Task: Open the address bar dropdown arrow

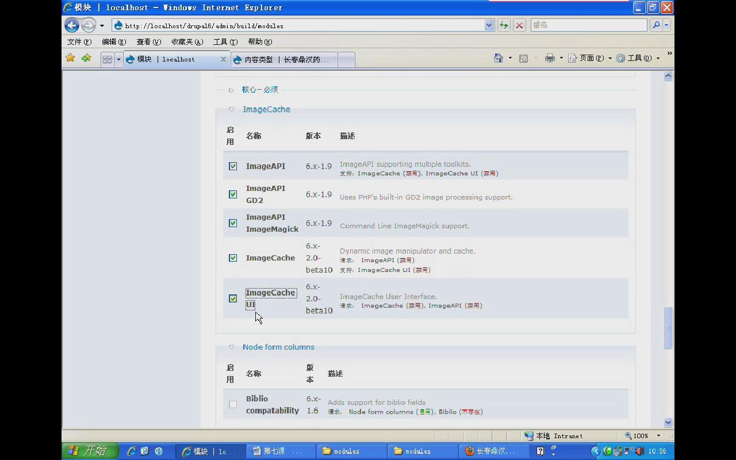Action: pos(489,25)
